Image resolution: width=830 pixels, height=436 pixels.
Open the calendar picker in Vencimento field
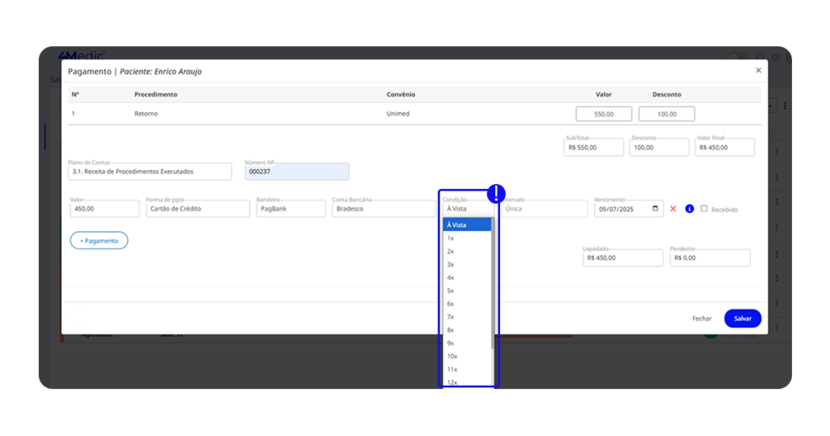pos(655,208)
